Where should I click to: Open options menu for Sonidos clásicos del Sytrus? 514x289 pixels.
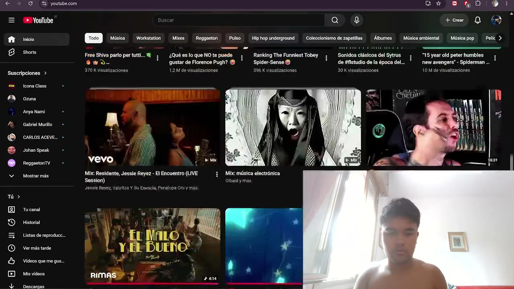410,58
